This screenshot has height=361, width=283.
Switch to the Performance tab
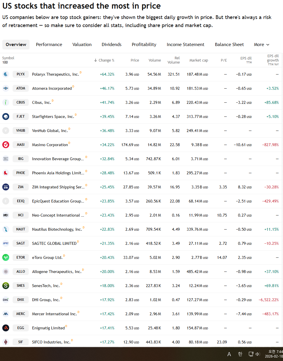point(49,45)
